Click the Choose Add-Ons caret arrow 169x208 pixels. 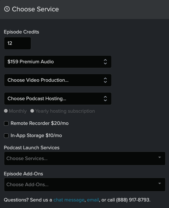[160, 184]
